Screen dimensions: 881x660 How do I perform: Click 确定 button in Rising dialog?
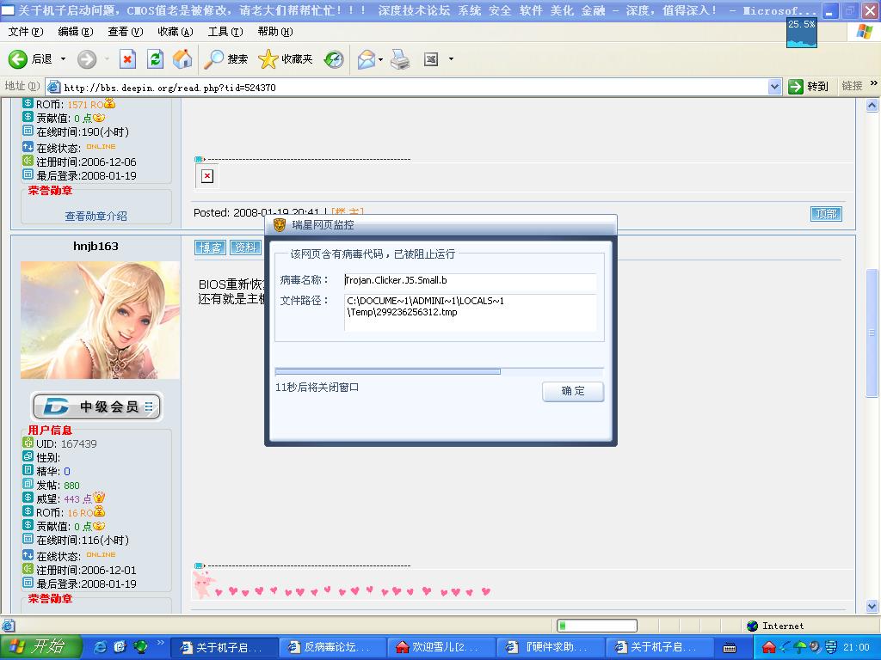(573, 391)
